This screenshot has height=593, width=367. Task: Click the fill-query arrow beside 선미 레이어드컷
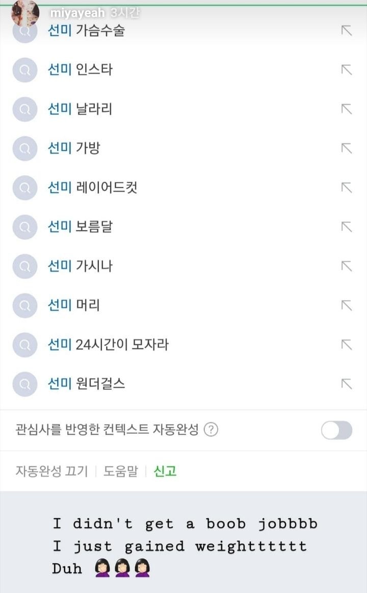click(347, 187)
